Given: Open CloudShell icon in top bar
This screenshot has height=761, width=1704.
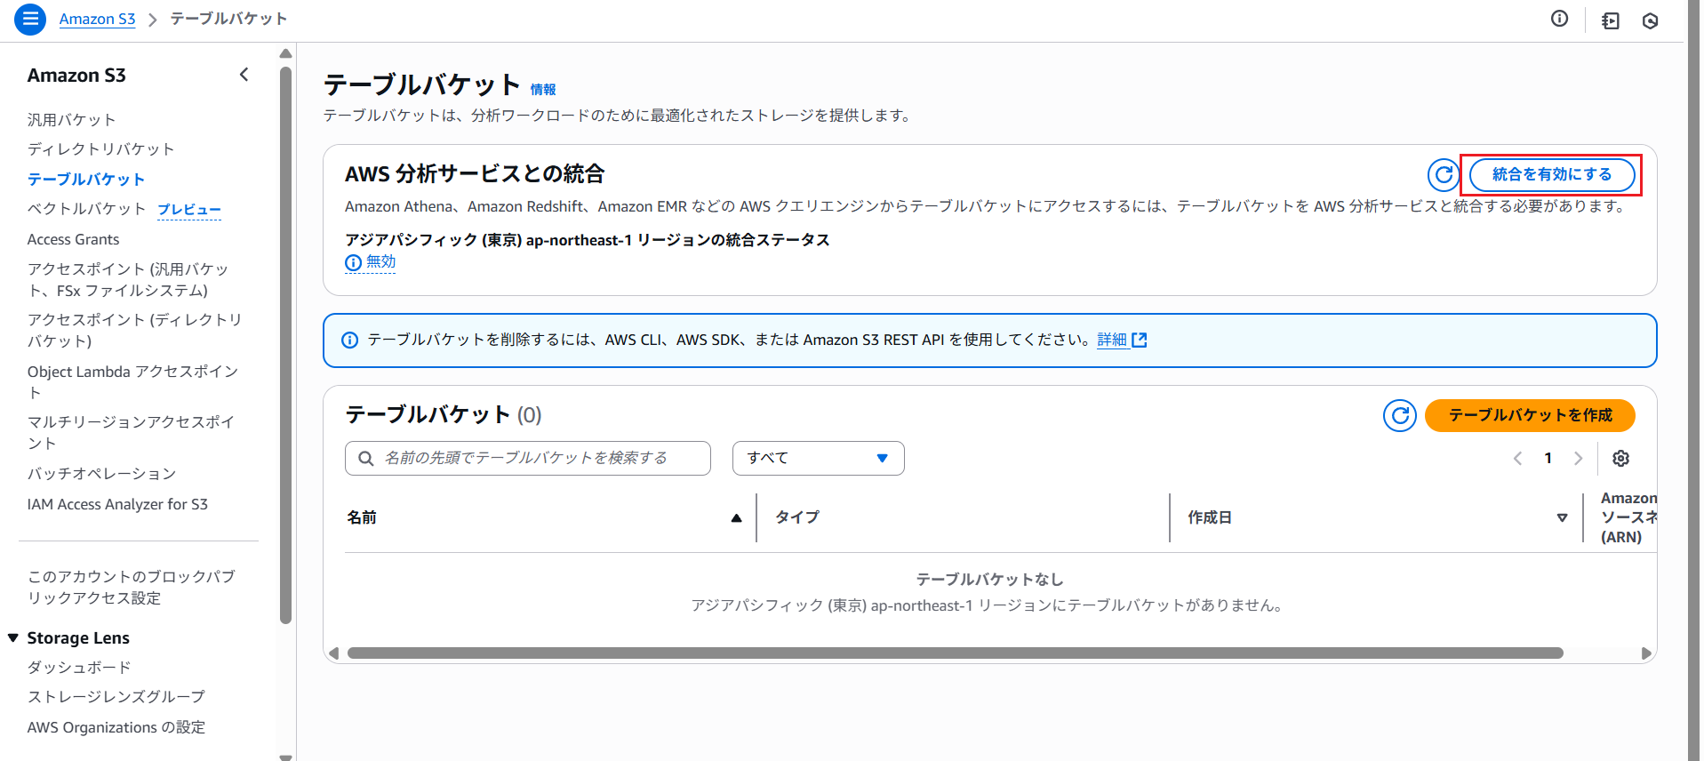Looking at the screenshot, I should [1610, 20].
